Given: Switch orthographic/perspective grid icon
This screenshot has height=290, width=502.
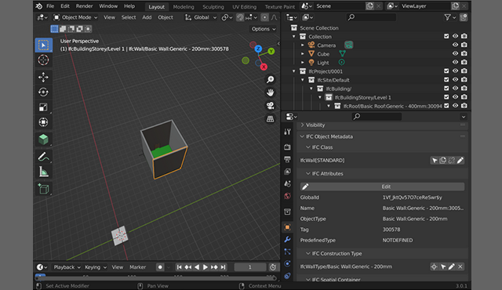Looking at the screenshot, I should [x=270, y=119].
